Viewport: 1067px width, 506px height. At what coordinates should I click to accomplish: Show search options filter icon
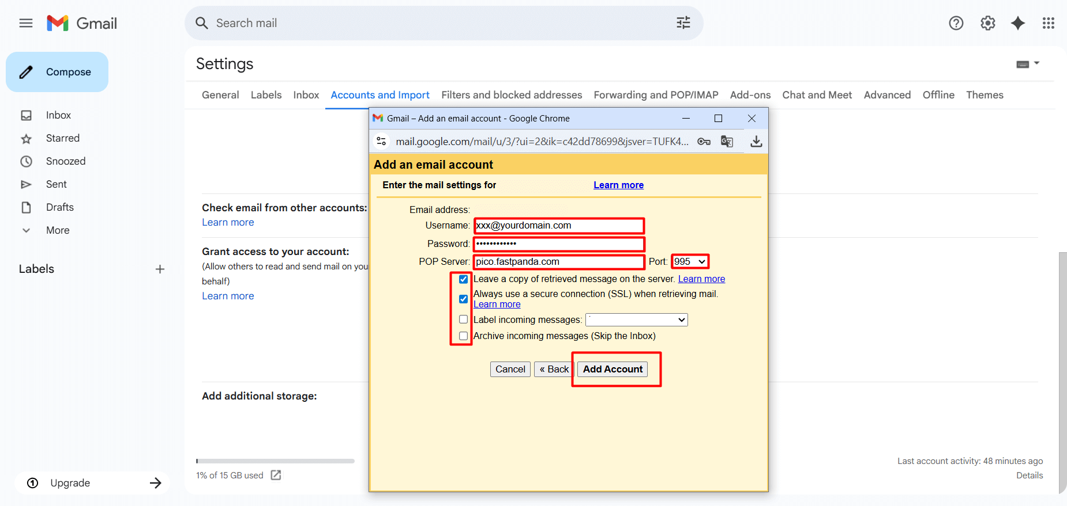pyautogui.click(x=683, y=23)
